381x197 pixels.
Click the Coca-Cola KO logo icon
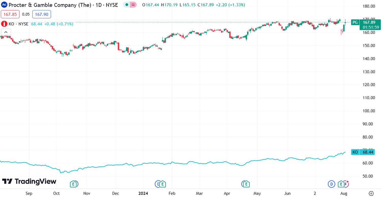4,24
